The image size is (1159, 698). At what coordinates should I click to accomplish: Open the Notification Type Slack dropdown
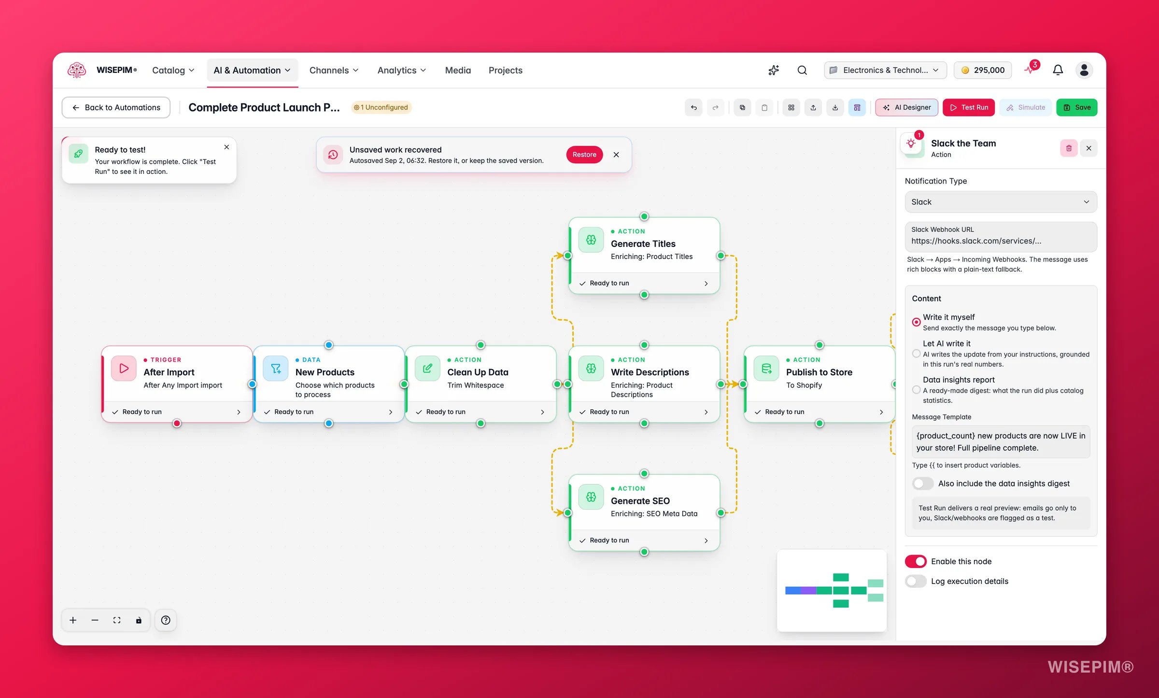point(1001,202)
